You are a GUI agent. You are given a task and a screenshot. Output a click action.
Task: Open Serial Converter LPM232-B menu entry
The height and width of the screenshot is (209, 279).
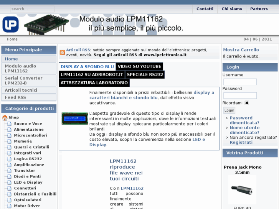click(x=29, y=81)
